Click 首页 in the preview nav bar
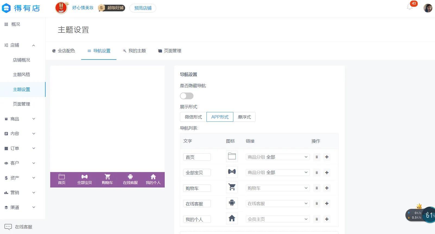Image resolution: width=435 pixels, height=234 pixels. [62, 180]
